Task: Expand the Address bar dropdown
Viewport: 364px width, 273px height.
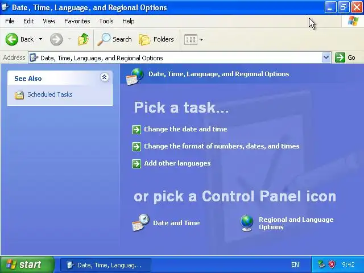Action: (x=326, y=57)
